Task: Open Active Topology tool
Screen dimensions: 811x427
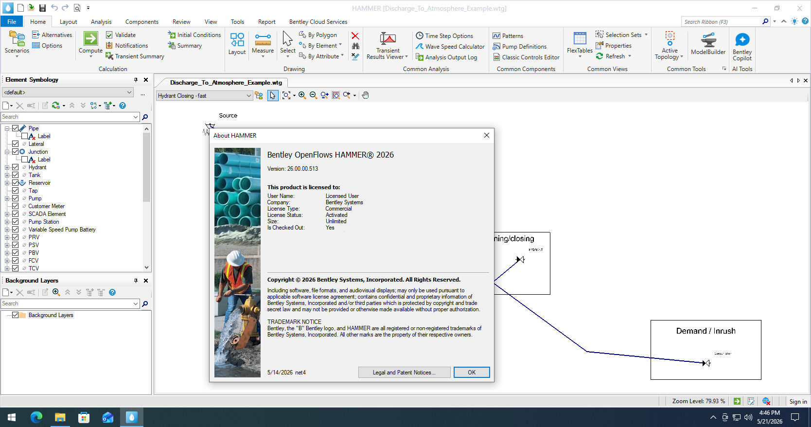Action: coord(670,46)
